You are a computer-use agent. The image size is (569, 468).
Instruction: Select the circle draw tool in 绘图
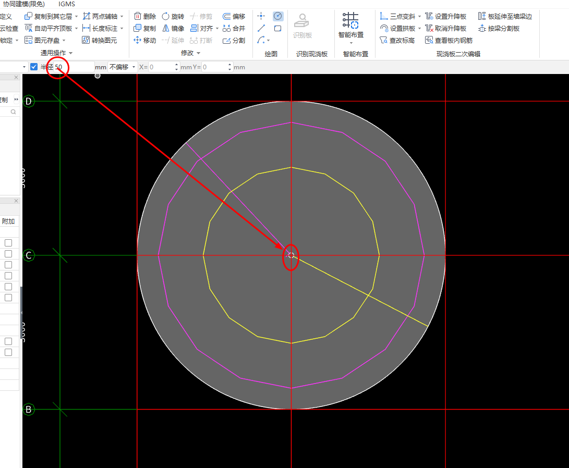pyautogui.click(x=277, y=16)
